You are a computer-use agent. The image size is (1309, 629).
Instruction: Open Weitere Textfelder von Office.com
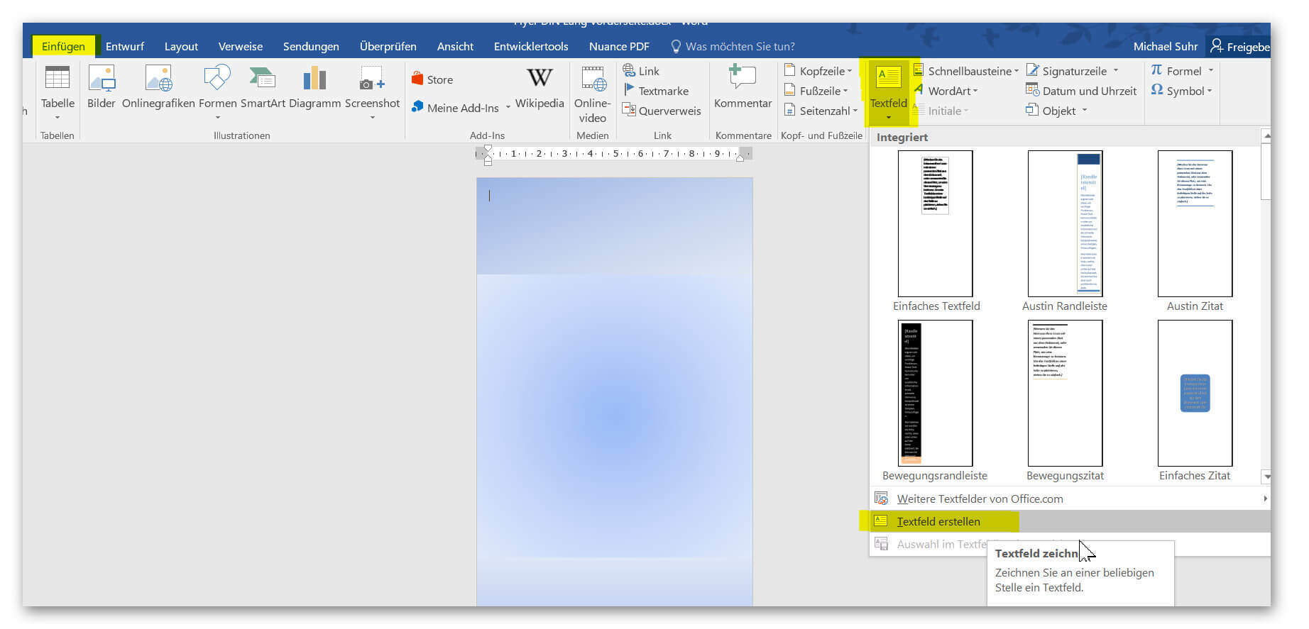tap(1070, 499)
